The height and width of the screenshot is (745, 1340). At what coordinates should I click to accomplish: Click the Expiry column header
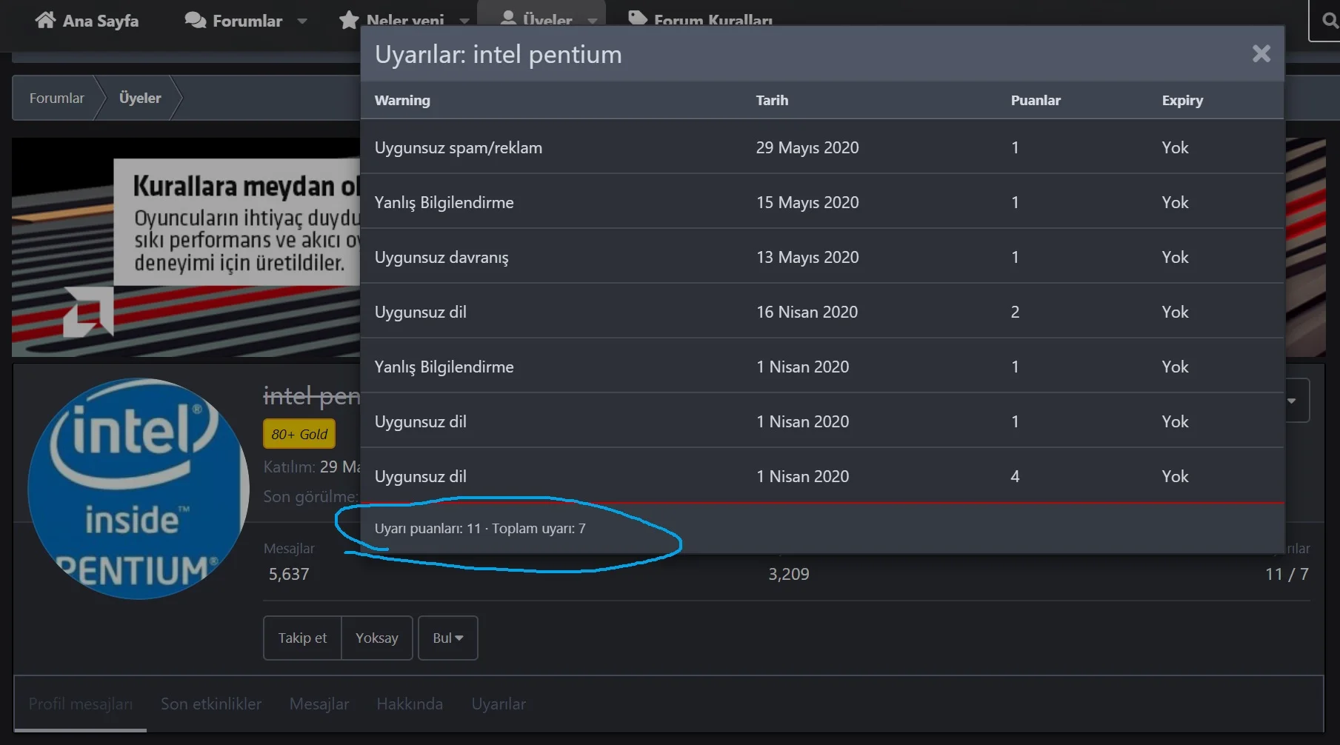1182,101
